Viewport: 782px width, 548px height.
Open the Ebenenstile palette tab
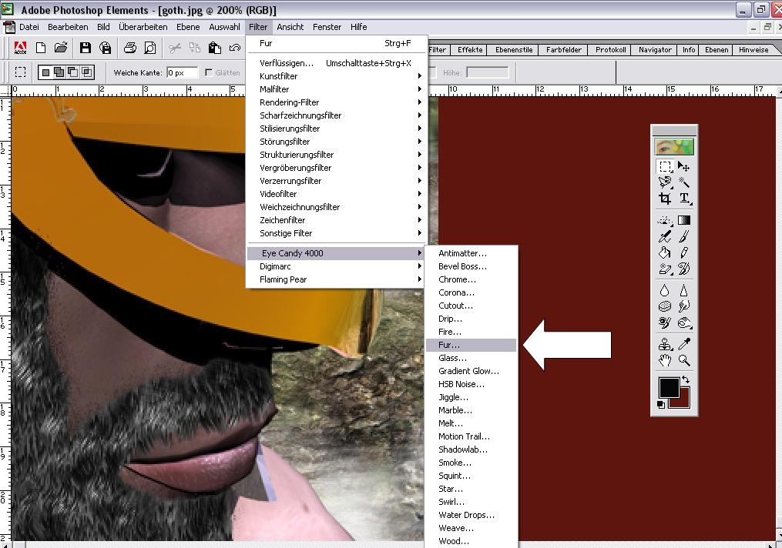(x=514, y=50)
